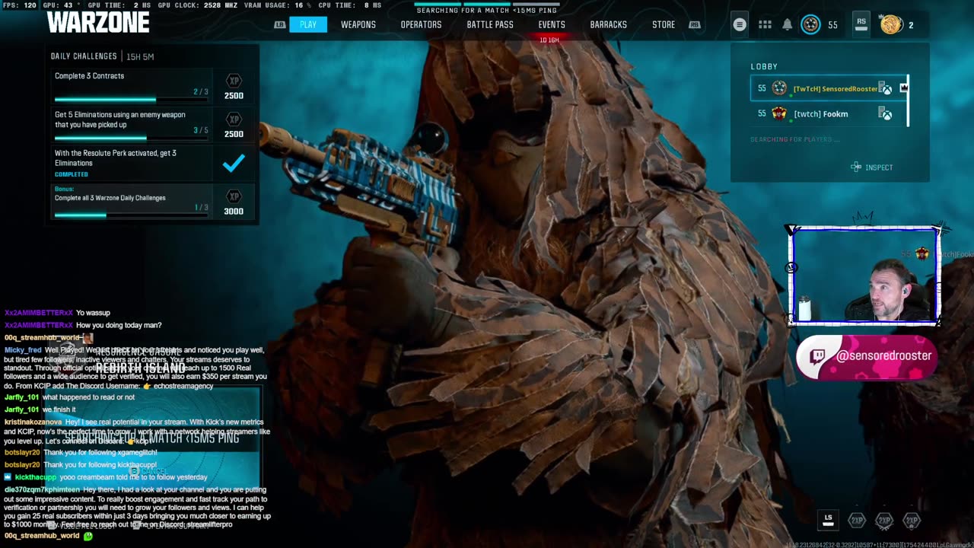
Task: Click the bonus daily challenges progress bar
Action: tap(131, 215)
